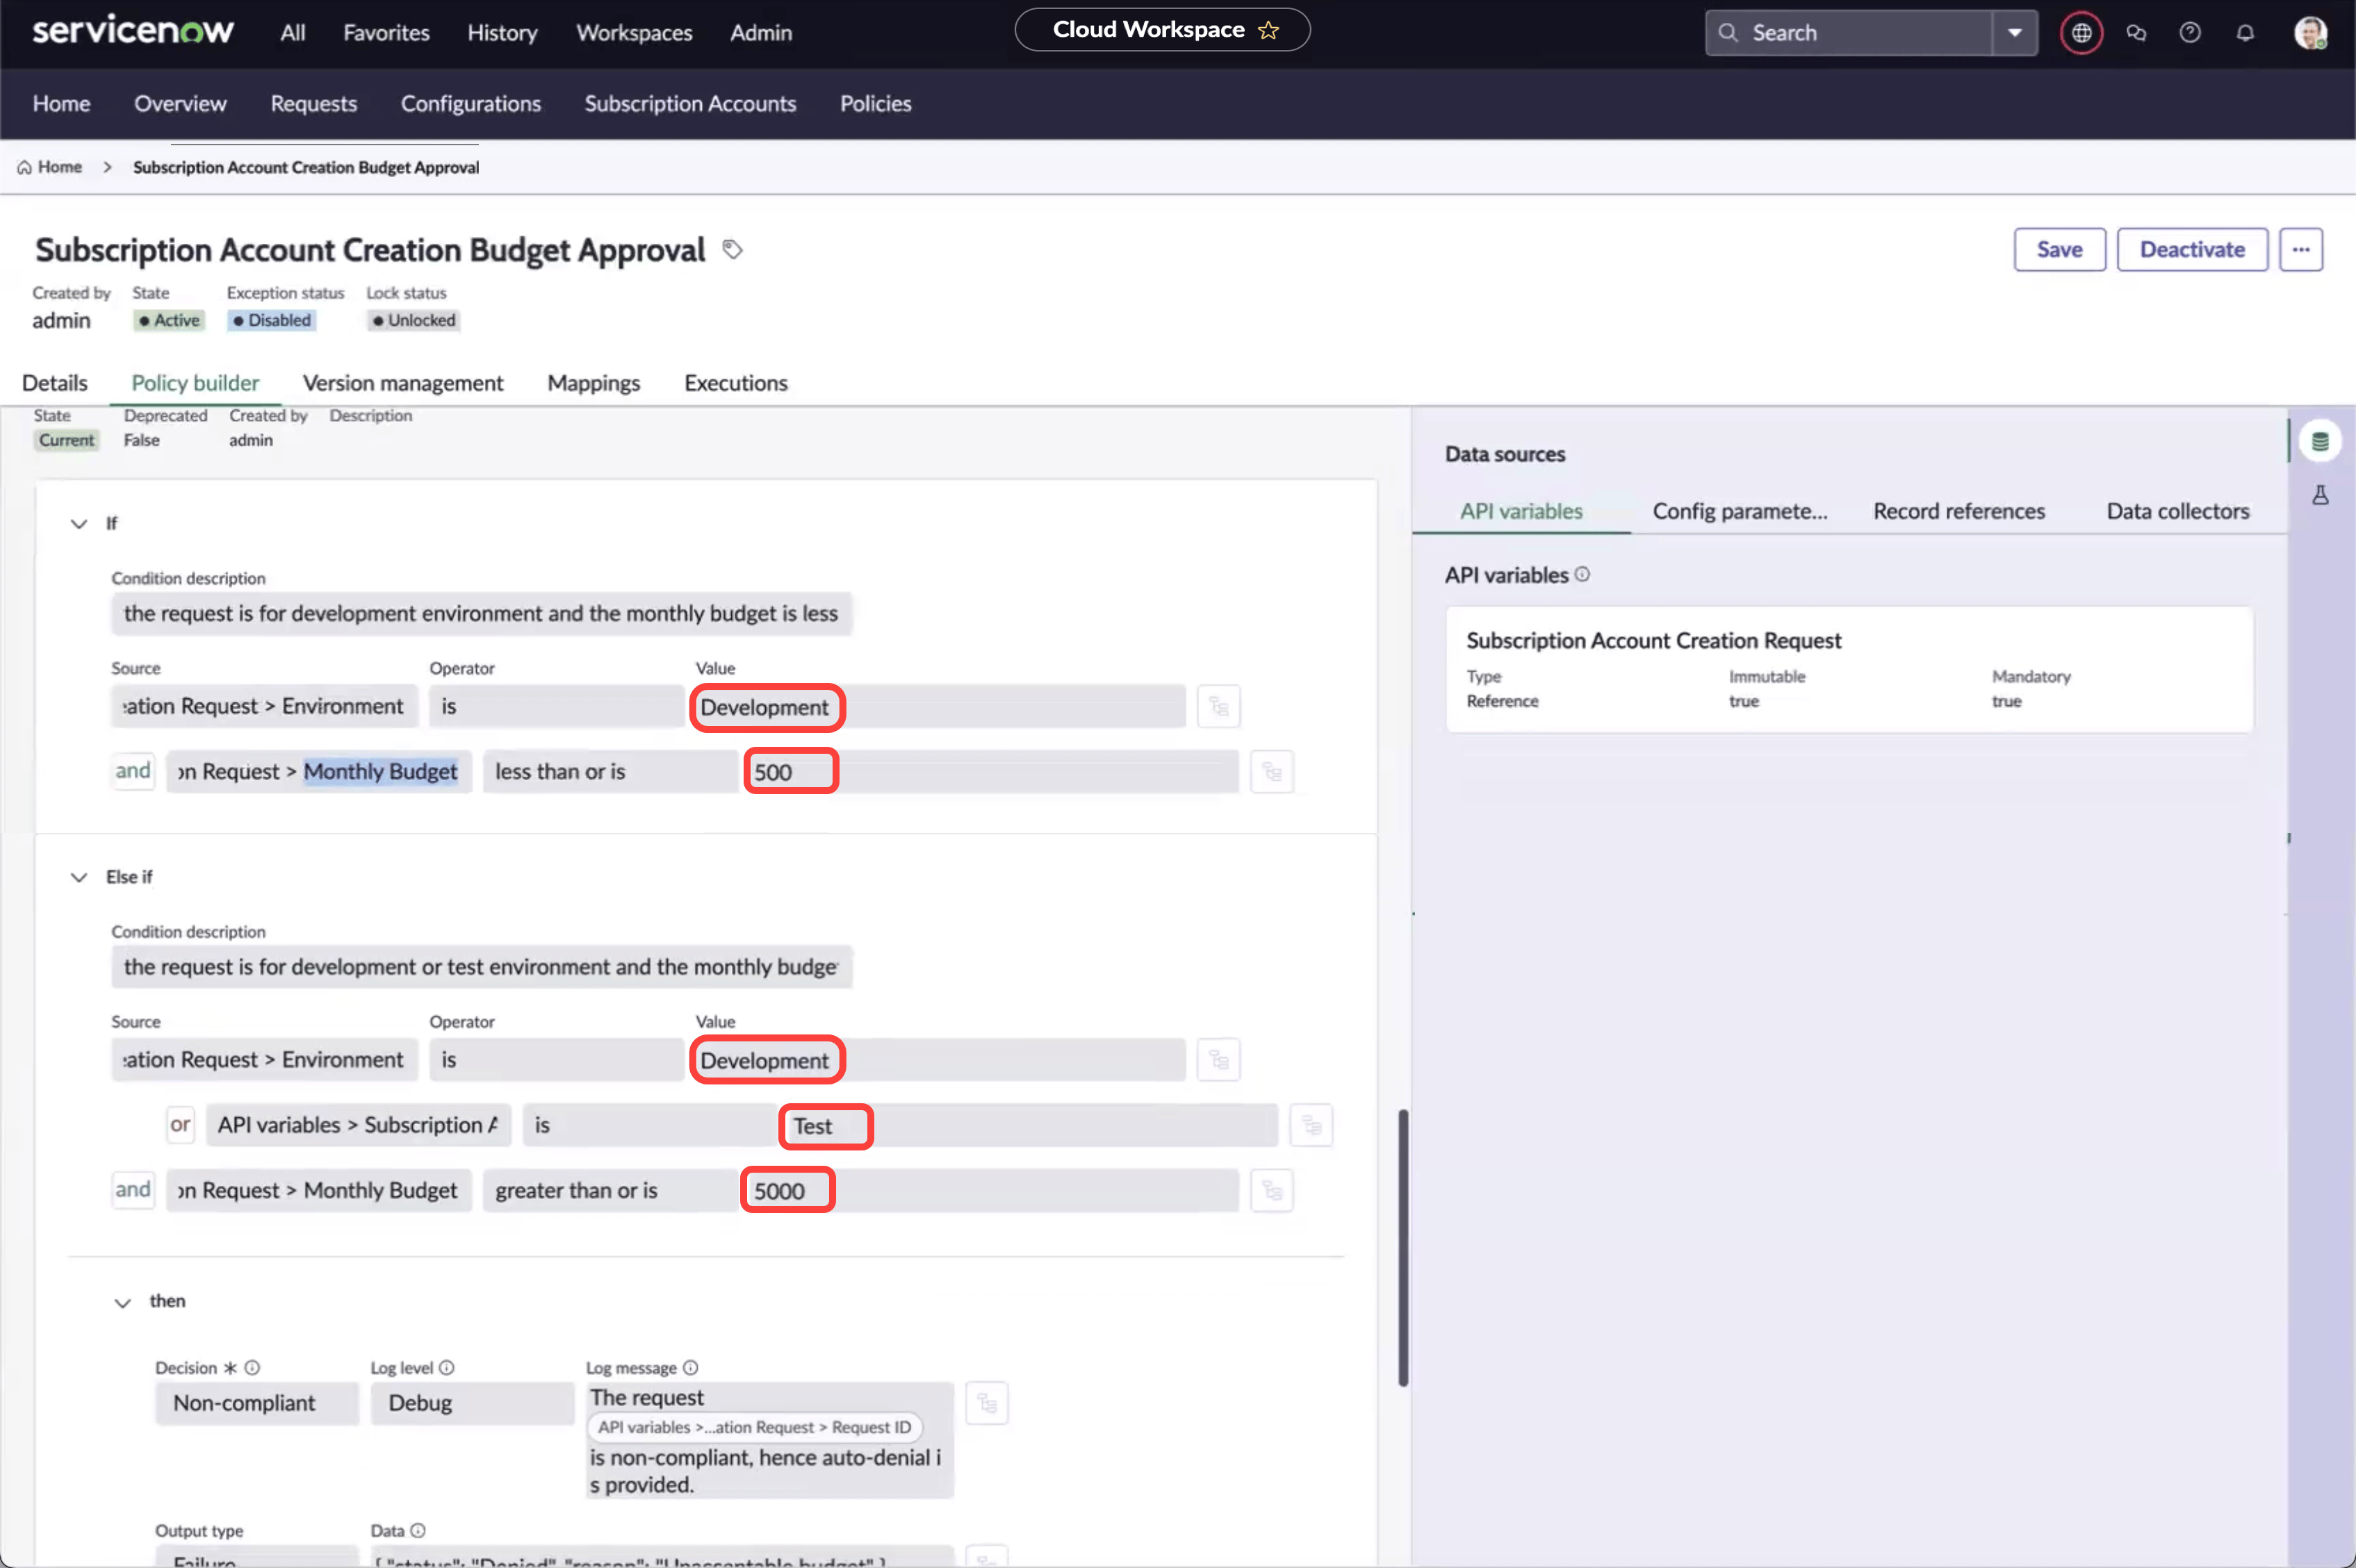Click the Home breadcrumb house icon
Image resolution: width=2356 pixels, height=1568 pixels.
[24, 167]
